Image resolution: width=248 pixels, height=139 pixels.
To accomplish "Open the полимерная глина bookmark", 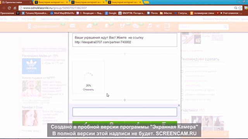I will pyautogui.click(x=202, y=13).
